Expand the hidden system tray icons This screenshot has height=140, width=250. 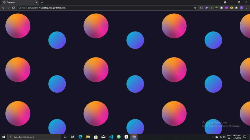[x=213, y=137]
